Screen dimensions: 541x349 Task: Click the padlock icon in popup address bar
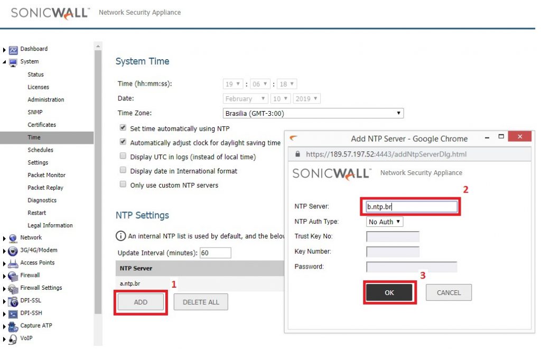(x=297, y=154)
